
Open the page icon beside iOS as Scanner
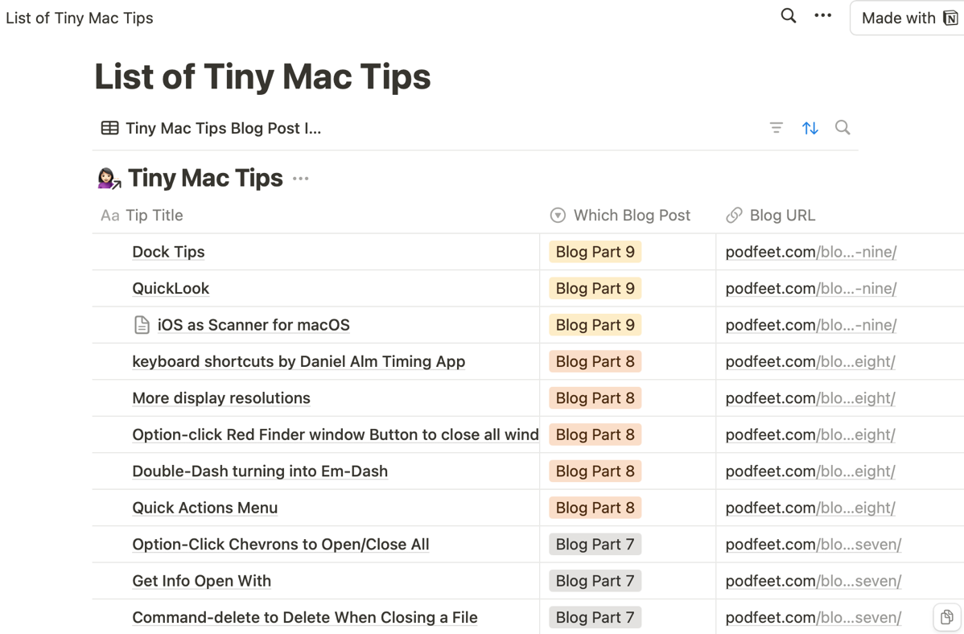click(x=142, y=325)
